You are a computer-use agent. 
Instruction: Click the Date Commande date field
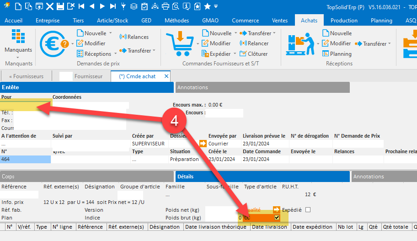(265, 159)
